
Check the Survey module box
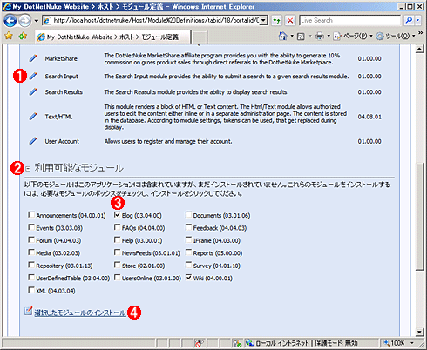(x=188, y=265)
